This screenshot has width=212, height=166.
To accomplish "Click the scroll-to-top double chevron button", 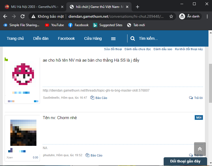I will coord(200,149).
